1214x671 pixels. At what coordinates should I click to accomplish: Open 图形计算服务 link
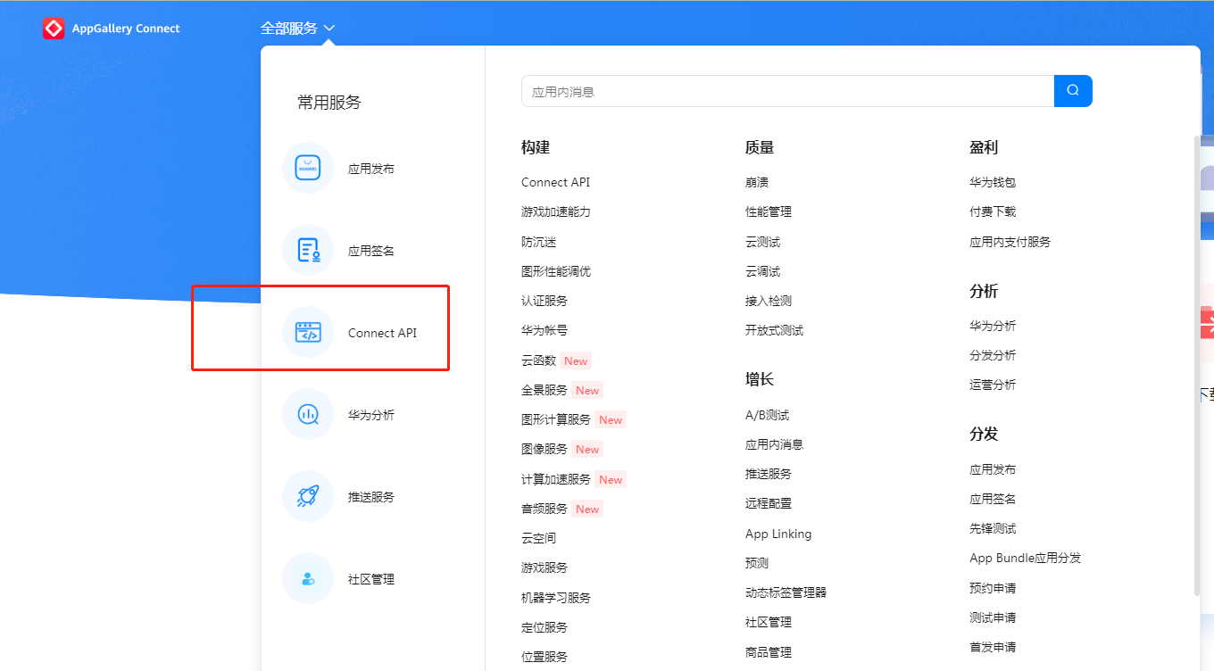pyautogui.click(x=556, y=419)
